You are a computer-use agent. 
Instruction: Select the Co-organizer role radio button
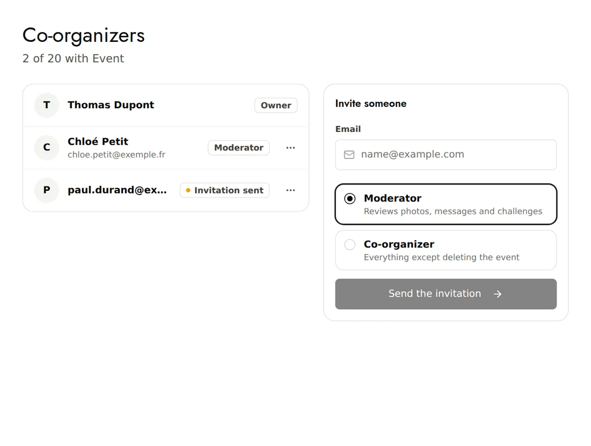350,245
